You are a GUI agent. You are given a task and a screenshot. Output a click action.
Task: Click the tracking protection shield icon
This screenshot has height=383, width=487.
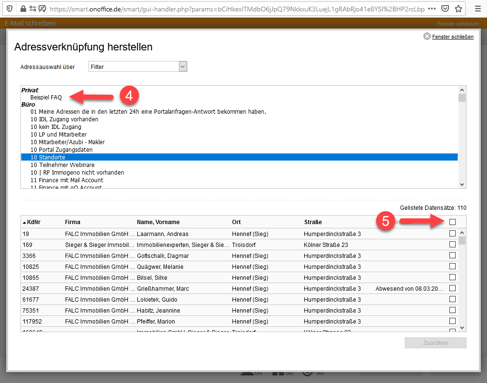10,9
